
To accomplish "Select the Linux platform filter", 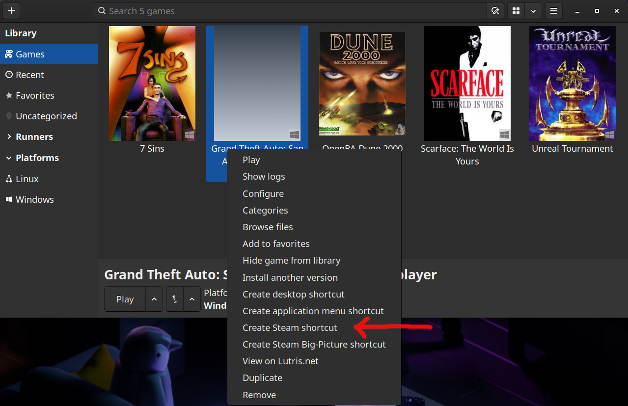I will tap(49, 179).
